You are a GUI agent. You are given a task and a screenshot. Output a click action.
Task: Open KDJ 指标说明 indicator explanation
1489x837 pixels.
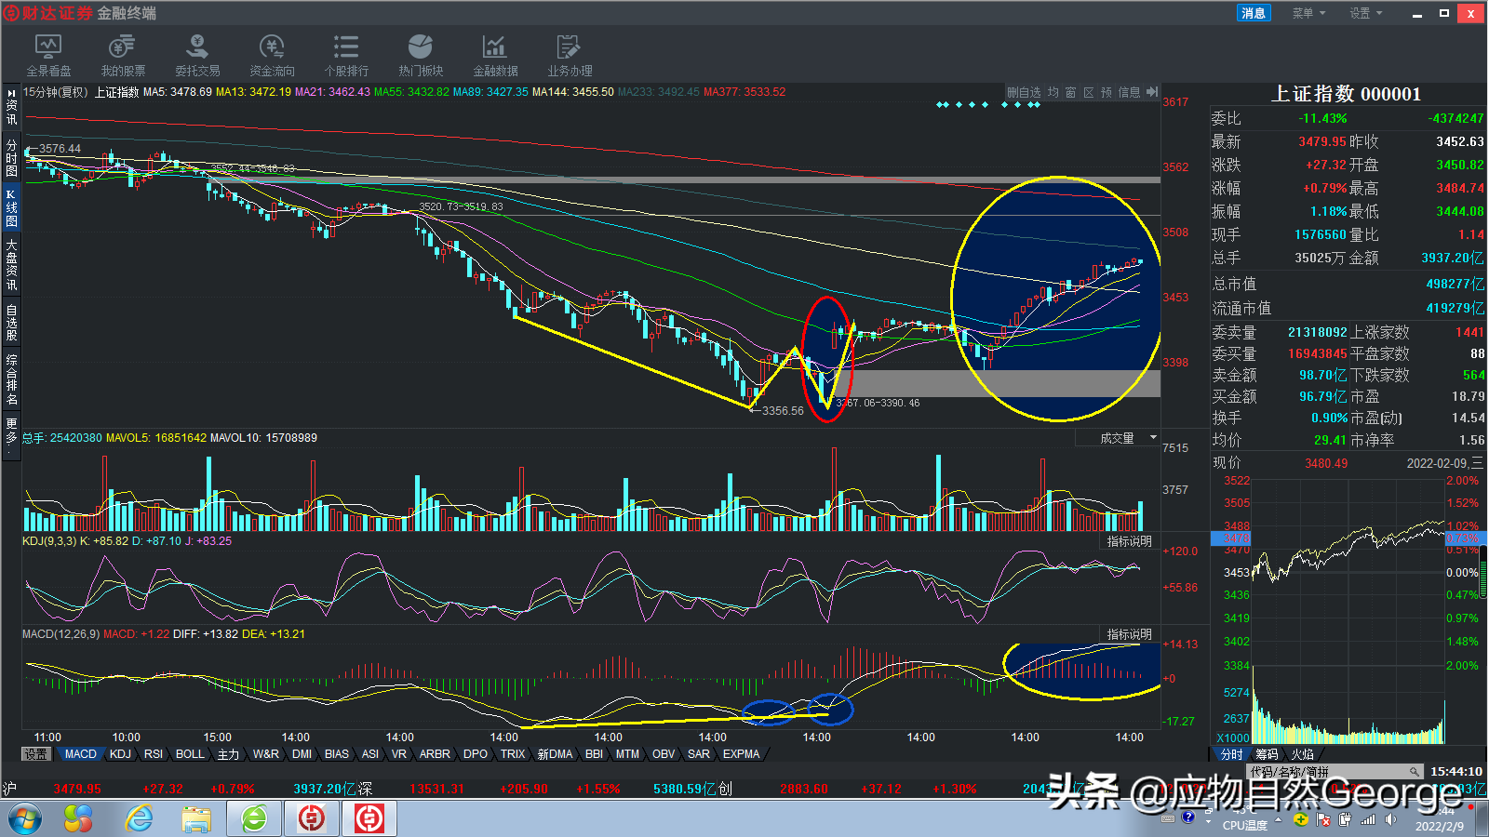[x=1129, y=541]
